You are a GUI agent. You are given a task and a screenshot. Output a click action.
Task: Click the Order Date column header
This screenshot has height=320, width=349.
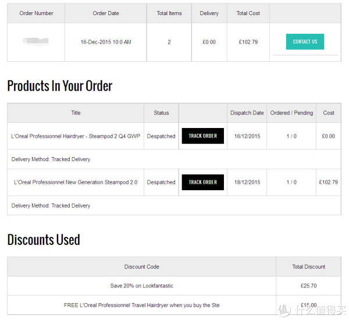(106, 13)
